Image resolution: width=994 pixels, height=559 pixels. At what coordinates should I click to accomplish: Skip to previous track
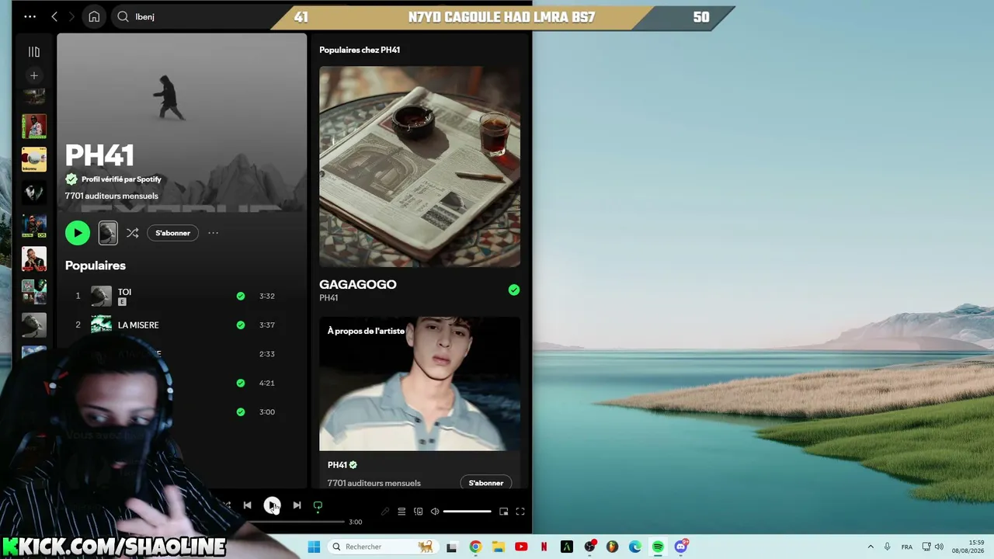click(x=247, y=505)
